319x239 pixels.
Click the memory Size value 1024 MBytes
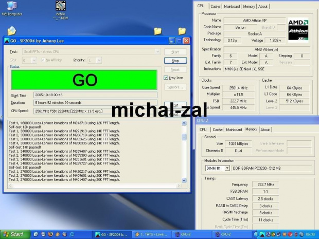[238, 144]
